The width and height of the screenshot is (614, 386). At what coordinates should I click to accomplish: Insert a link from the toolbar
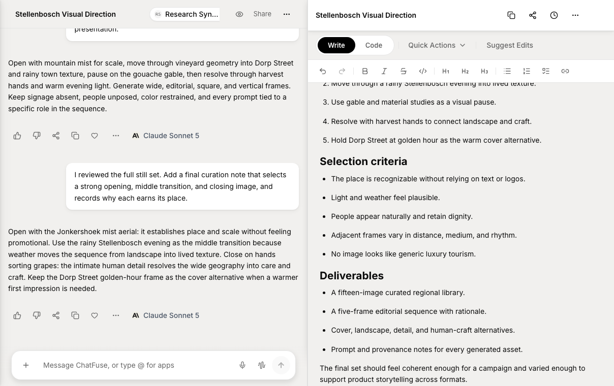click(565, 71)
